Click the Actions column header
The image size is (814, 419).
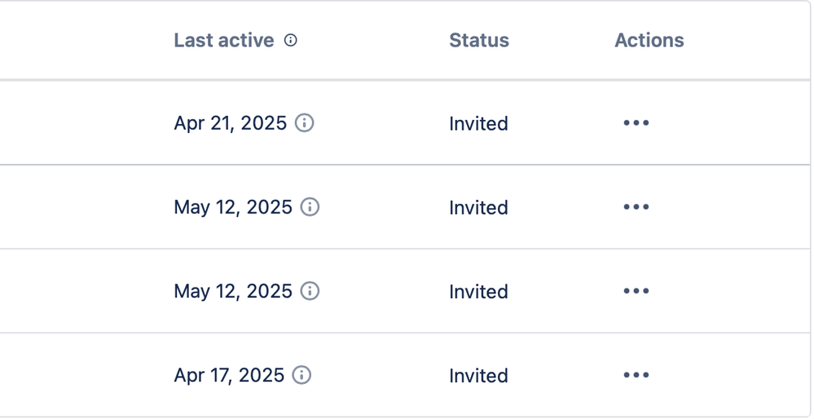pos(649,40)
